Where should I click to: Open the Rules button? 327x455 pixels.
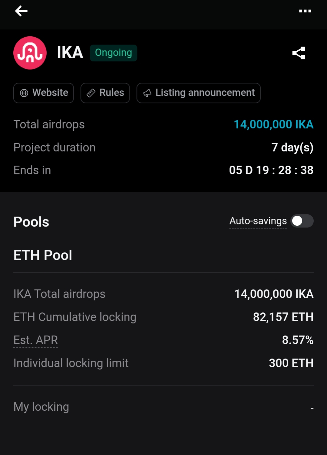point(105,93)
